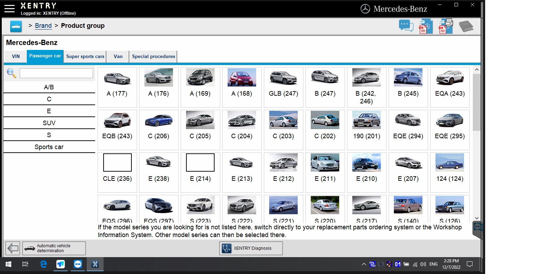Select the A (176) model
The image size is (538, 274).
159,87
